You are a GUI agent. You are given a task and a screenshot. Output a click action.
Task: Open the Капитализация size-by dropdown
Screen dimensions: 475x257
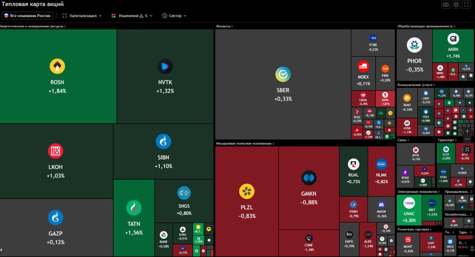82,16
